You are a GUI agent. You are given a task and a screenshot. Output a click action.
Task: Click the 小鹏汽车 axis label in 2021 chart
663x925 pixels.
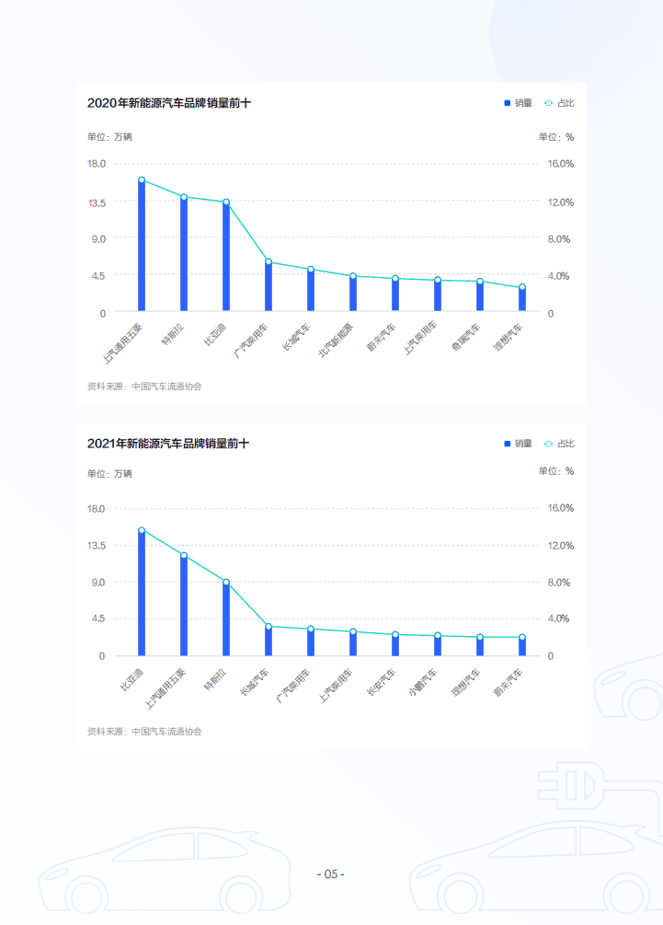click(x=423, y=682)
